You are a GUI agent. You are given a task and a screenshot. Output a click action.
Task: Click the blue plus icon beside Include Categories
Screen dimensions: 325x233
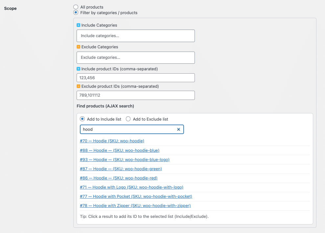point(78,25)
